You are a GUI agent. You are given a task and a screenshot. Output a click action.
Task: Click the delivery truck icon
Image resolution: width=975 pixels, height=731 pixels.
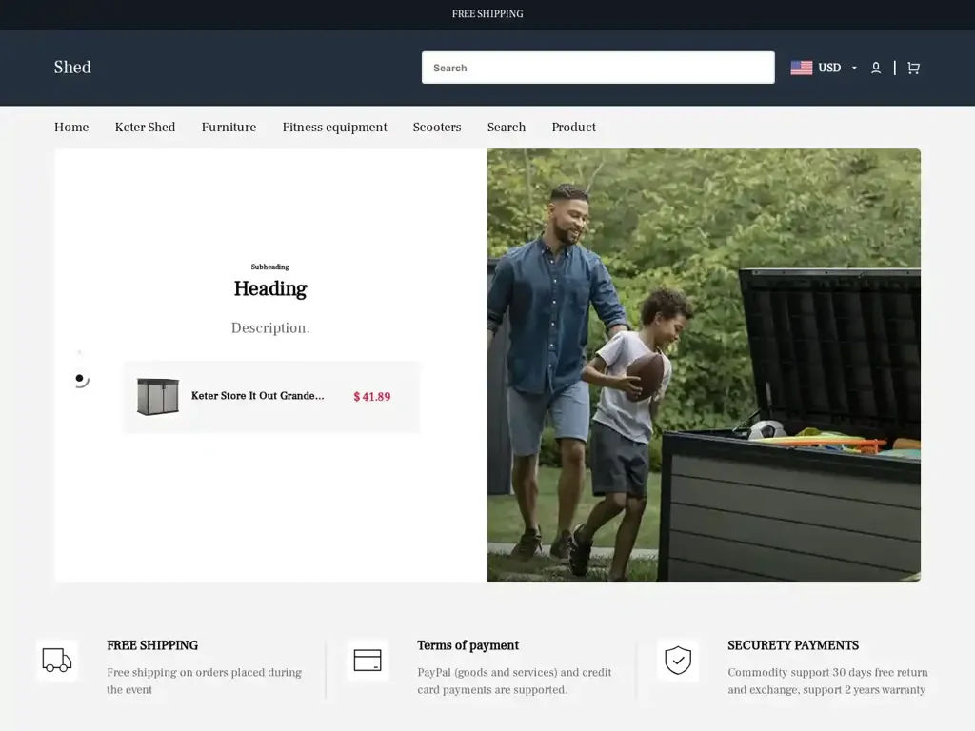[57, 661]
